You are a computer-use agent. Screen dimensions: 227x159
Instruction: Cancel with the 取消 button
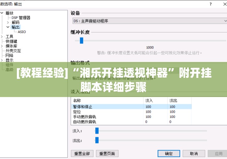194,153
